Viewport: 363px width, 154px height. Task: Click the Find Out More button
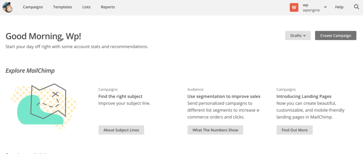(295, 130)
